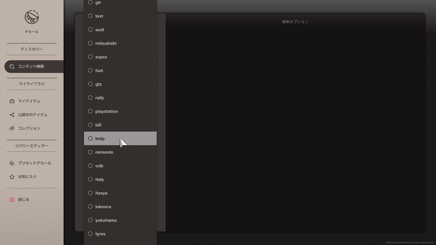Click the odb tag label
The width and height of the screenshot is (436, 245).
click(x=99, y=166)
